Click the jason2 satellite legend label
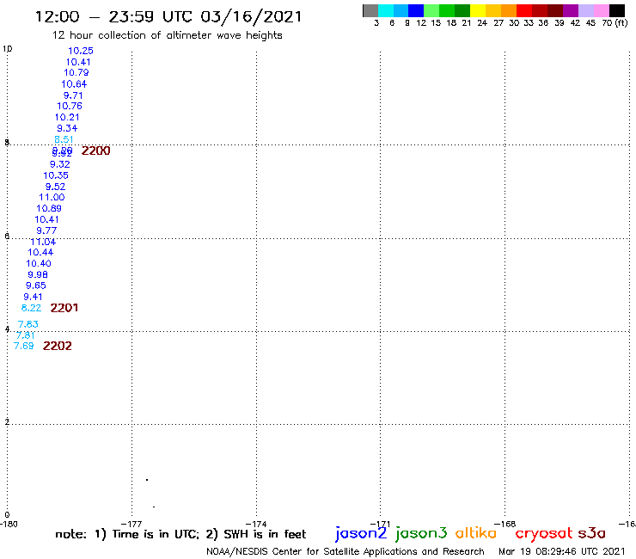 click(361, 533)
